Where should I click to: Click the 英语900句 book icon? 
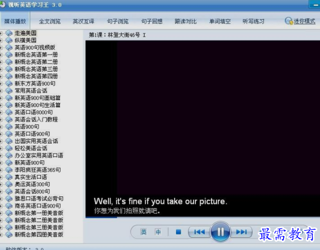pyautogui.click(x=9, y=126)
